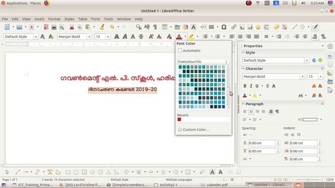Select the arrow pointer drawing tool
The image size is (335, 188).
click(x=7, y=172)
